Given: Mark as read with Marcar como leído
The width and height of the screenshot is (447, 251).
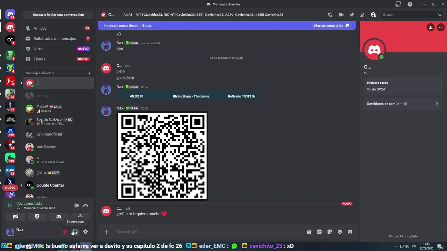Looking at the screenshot, I should coord(331,25).
